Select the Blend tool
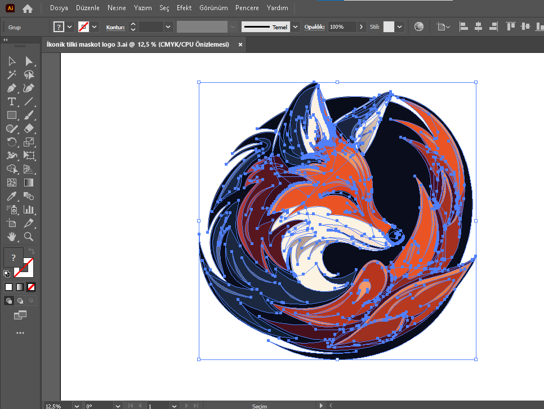Viewport: 544px width, 409px height. pos(29,196)
